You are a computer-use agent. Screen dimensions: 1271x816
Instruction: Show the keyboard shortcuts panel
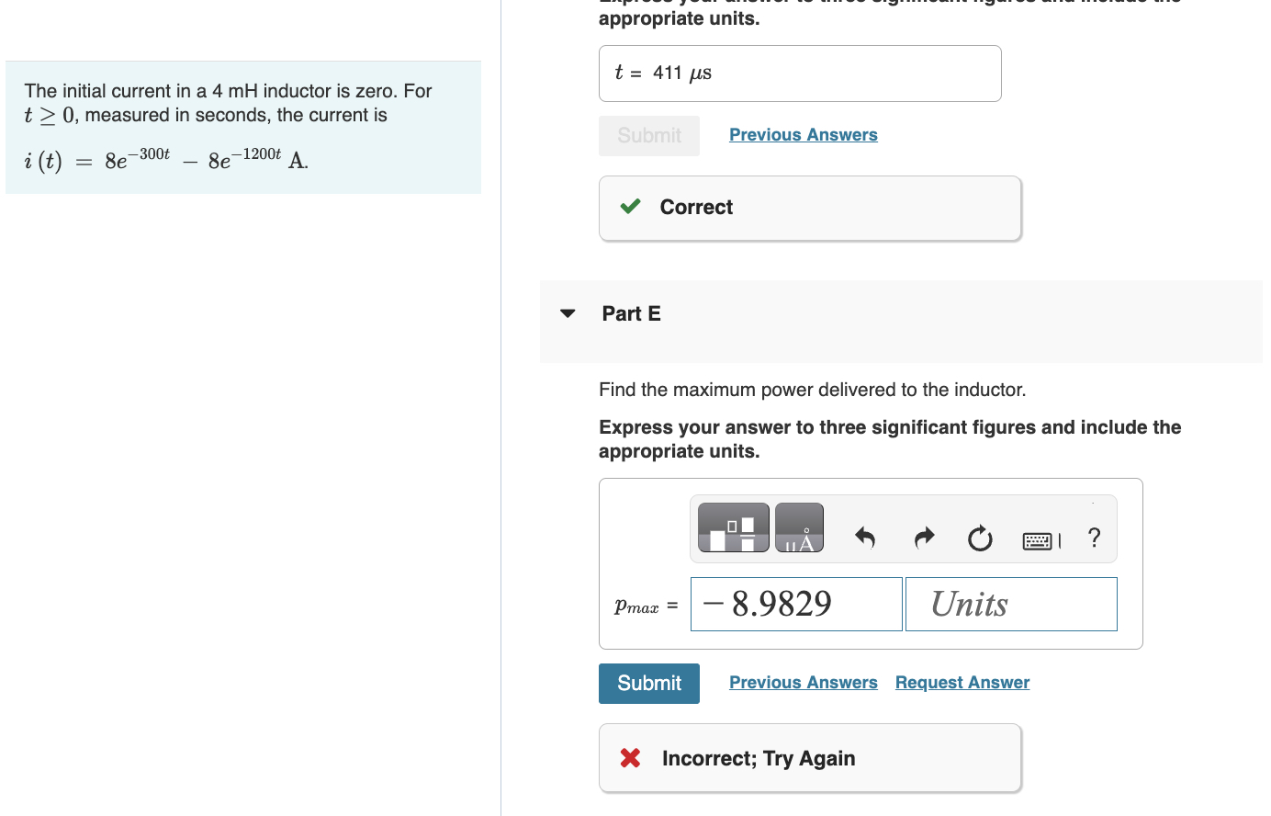click(x=1038, y=540)
